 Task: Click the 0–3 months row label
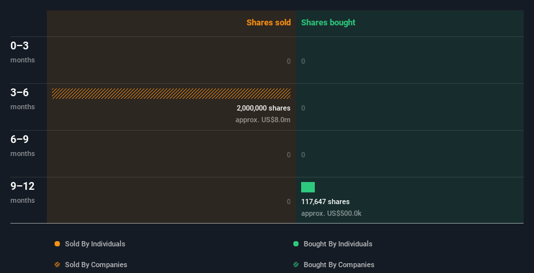point(23,52)
